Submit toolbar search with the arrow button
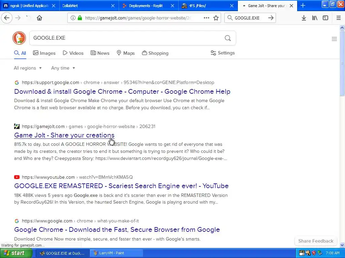 [x=271, y=18]
